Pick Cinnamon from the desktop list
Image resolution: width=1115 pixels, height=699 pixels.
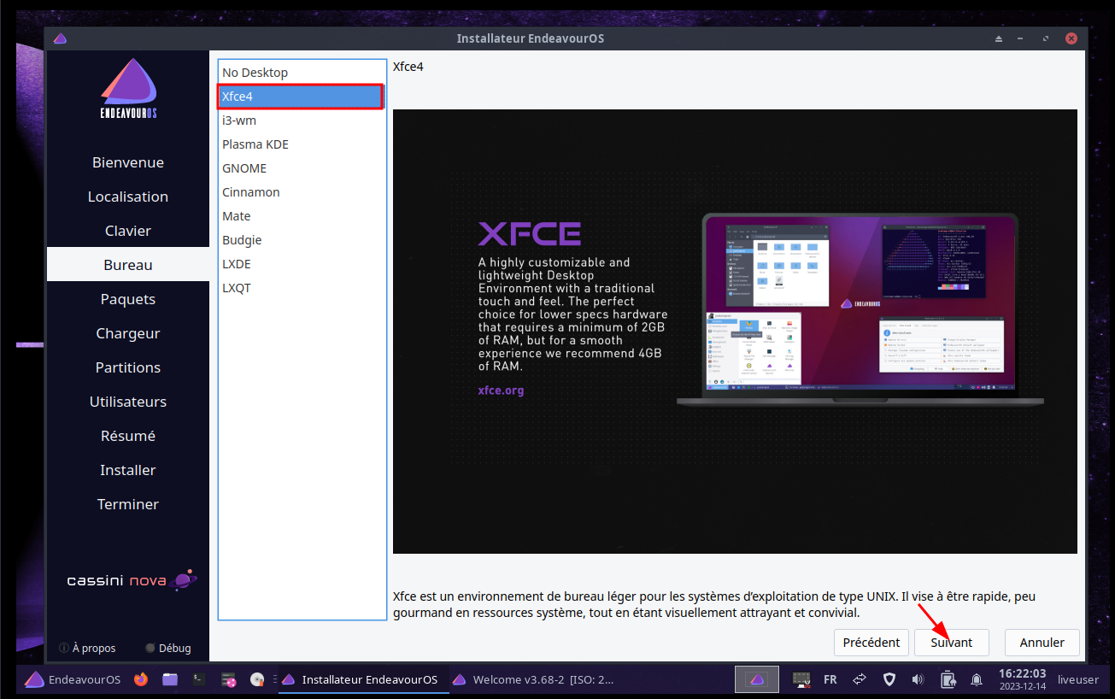point(251,192)
